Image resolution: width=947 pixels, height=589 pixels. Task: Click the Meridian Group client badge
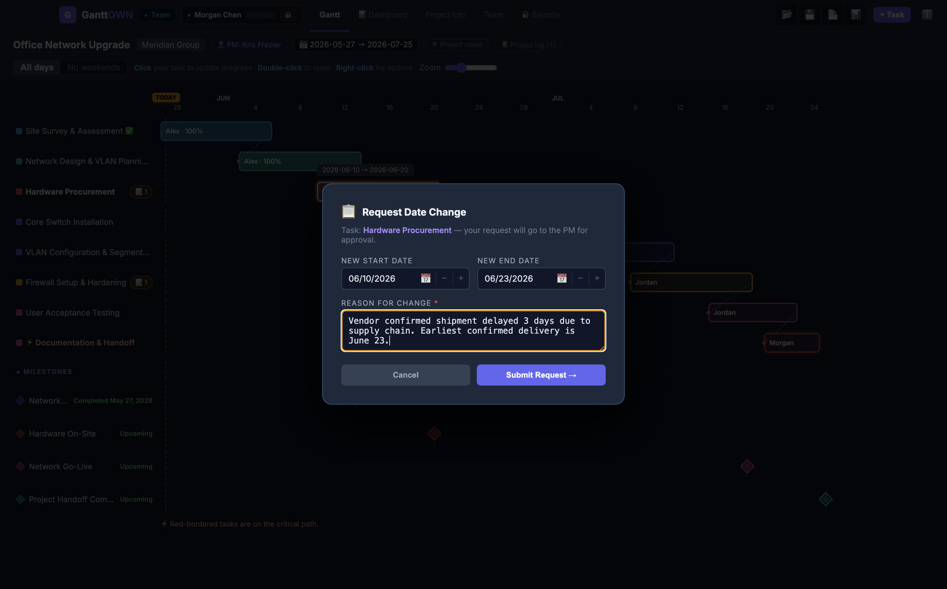coord(171,45)
